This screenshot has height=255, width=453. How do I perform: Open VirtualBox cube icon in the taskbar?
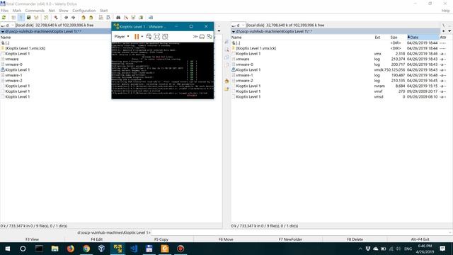tap(101, 249)
